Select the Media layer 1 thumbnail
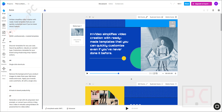 tap(77, 32)
